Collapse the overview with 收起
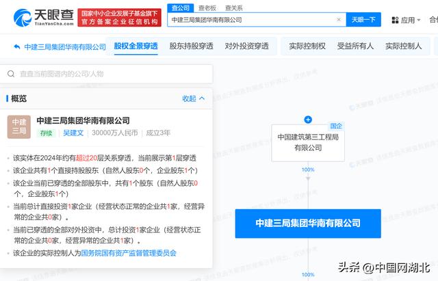 (x=194, y=98)
